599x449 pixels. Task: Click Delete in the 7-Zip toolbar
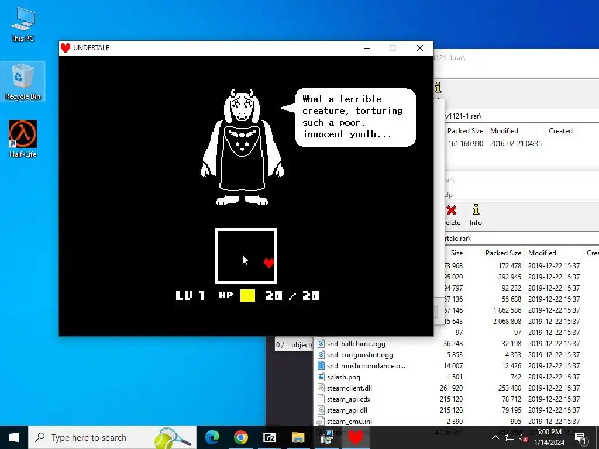click(x=452, y=215)
